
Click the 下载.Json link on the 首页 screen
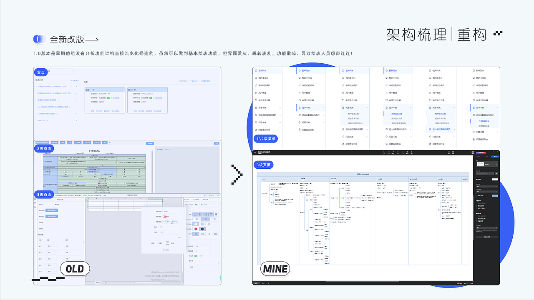point(194,81)
